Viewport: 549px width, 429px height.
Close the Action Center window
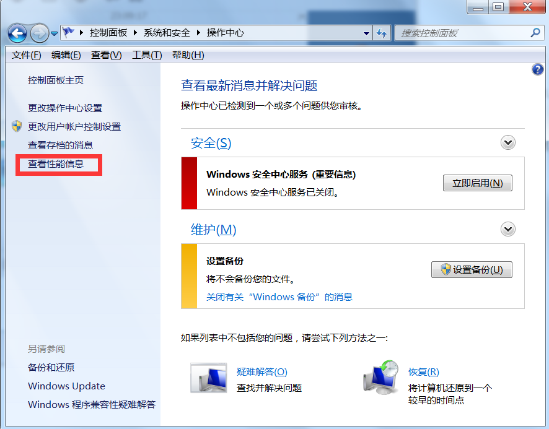coord(527,7)
